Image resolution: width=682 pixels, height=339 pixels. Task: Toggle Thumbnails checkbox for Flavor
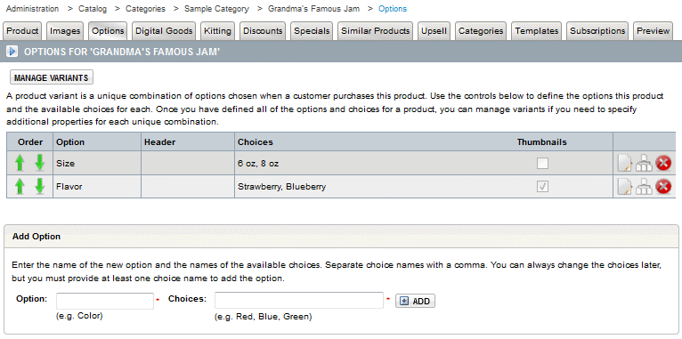coord(542,187)
